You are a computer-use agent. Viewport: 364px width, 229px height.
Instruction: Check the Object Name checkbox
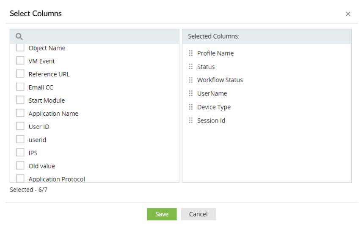point(20,48)
